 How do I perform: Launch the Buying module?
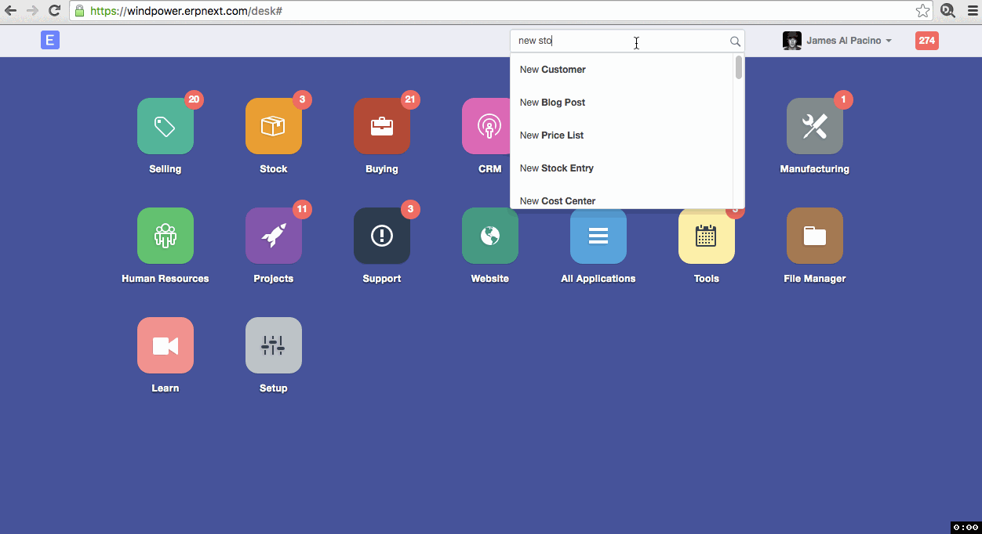[381, 126]
